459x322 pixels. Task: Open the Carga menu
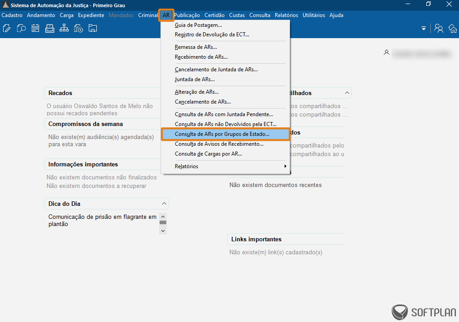pyautogui.click(x=66, y=15)
